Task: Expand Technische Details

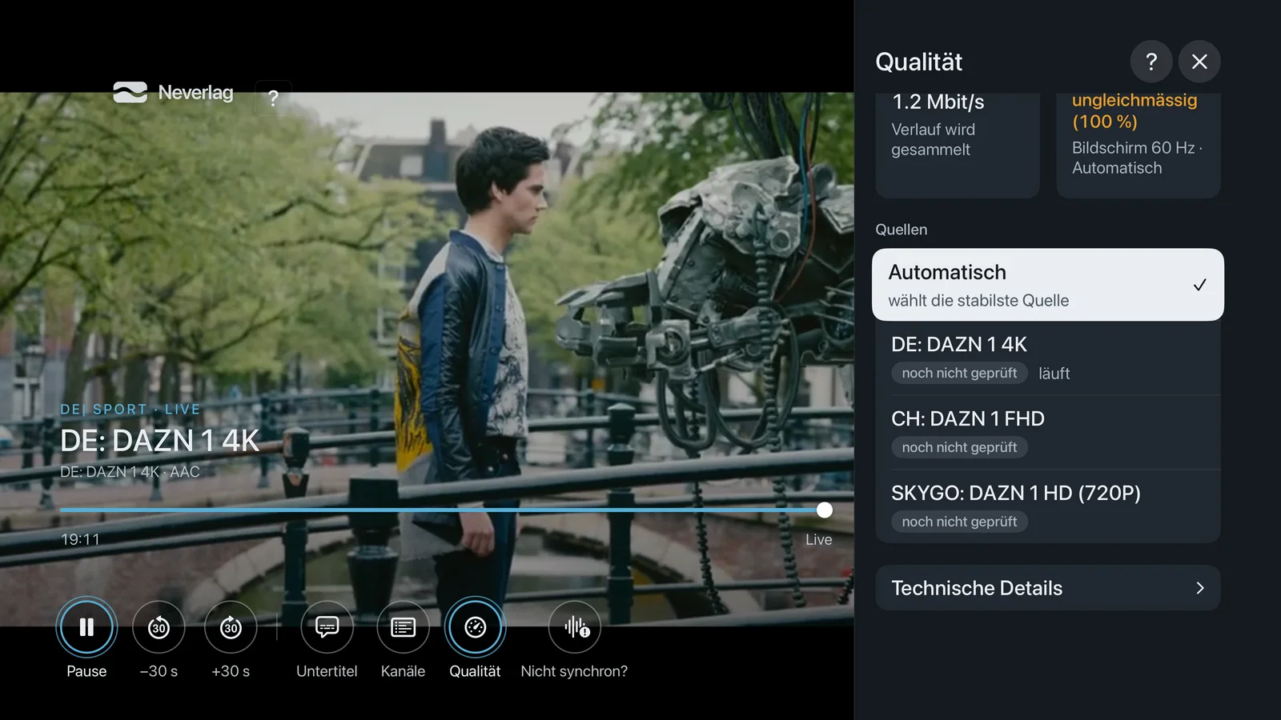Action: (x=1048, y=588)
